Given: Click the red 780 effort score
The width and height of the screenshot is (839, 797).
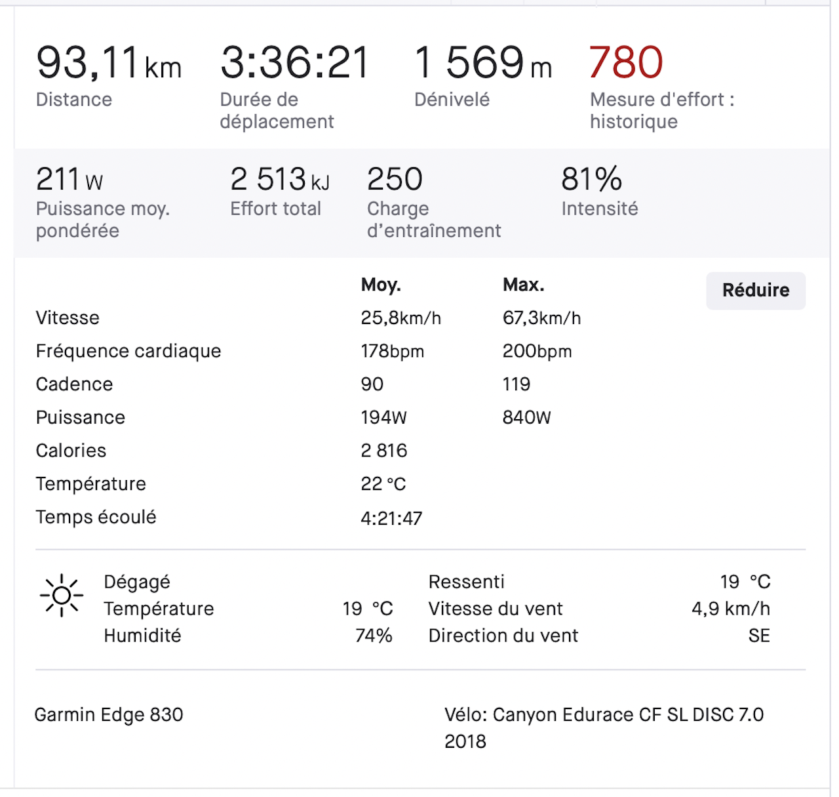Looking at the screenshot, I should coord(626,62).
